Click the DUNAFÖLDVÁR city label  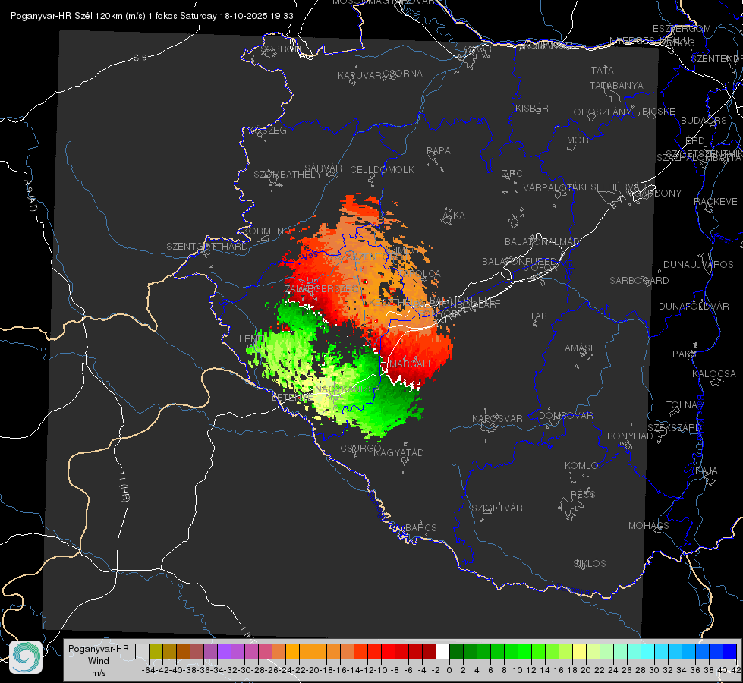click(694, 306)
